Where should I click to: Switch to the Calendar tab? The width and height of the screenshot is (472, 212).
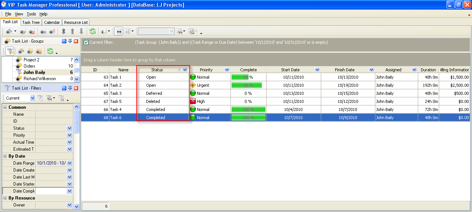click(x=52, y=22)
